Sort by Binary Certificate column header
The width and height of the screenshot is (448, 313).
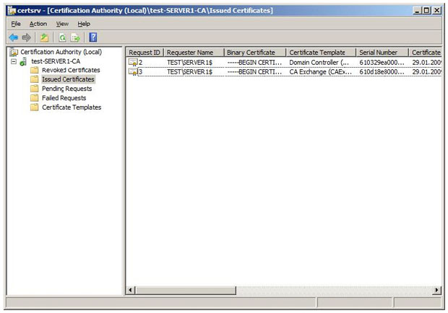tap(255, 53)
